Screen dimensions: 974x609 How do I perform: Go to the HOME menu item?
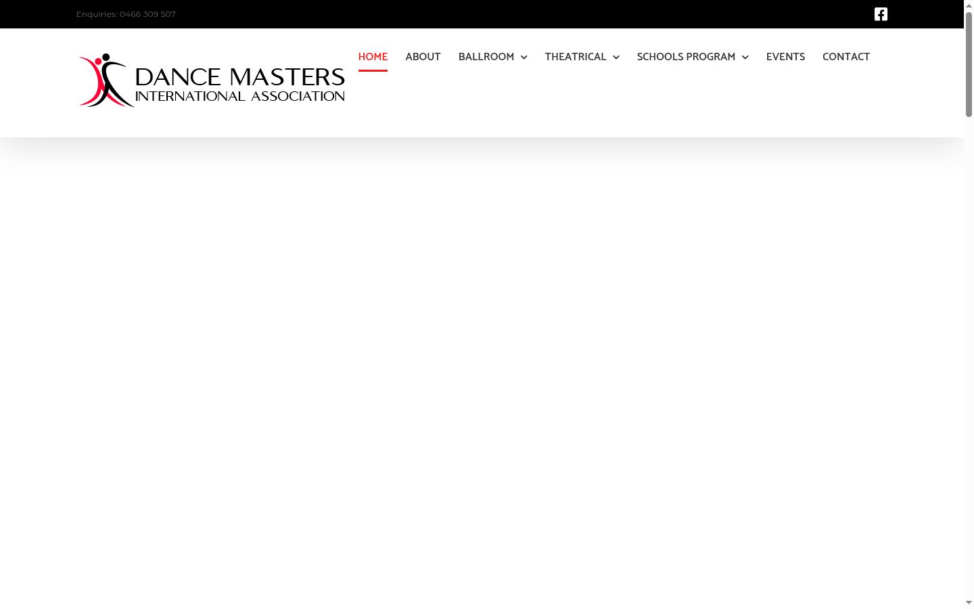pyautogui.click(x=373, y=57)
